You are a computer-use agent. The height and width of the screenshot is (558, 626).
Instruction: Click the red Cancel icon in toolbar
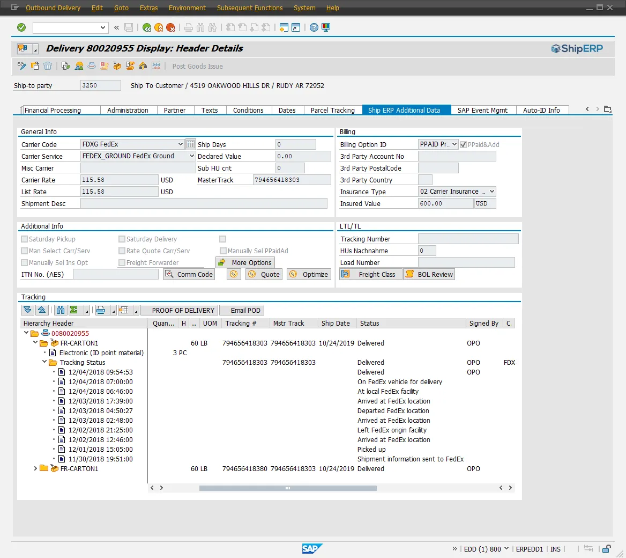[170, 27]
